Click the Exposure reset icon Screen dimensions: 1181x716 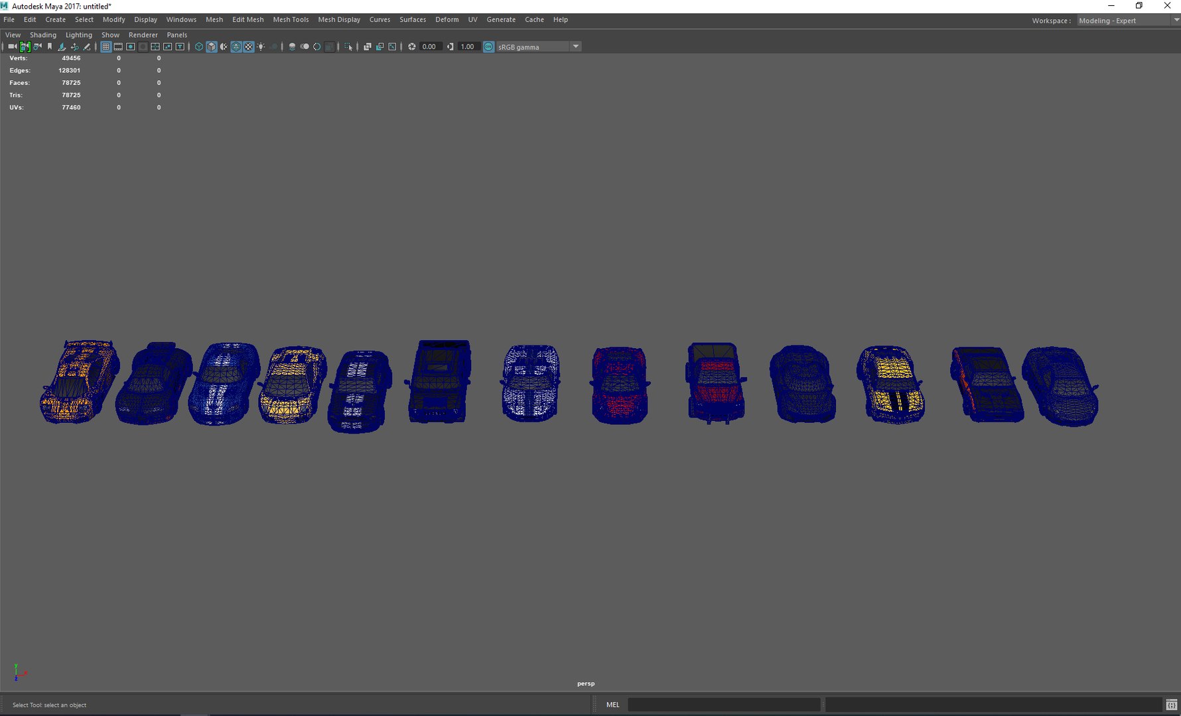412,46
